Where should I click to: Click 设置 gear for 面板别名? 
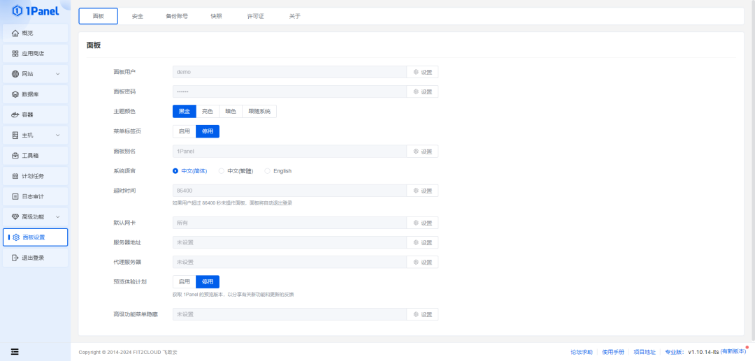coord(423,152)
